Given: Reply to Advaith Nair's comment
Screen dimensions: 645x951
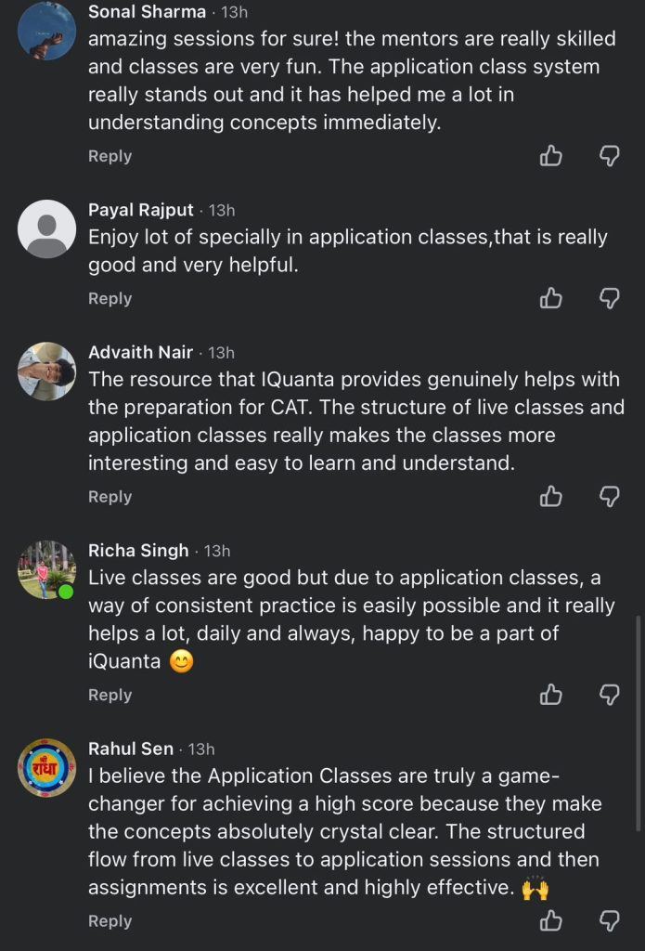Looking at the screenshot, I should [110, 497].
